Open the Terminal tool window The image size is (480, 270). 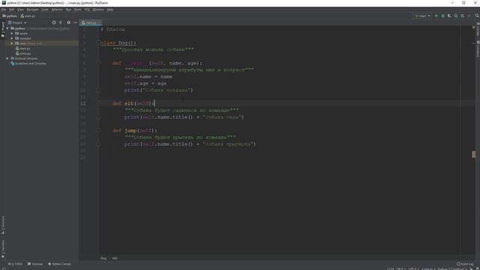click(x=35, y=264)
